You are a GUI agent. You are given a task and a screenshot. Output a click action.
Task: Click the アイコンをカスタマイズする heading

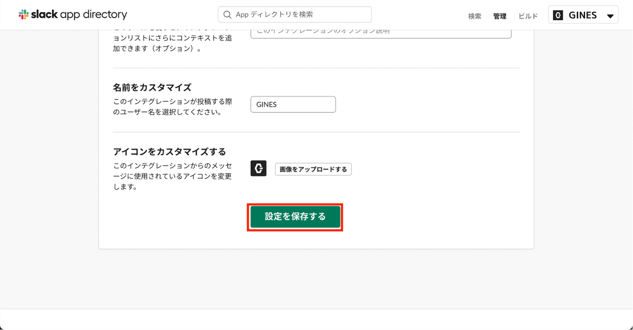coord(169,152)
